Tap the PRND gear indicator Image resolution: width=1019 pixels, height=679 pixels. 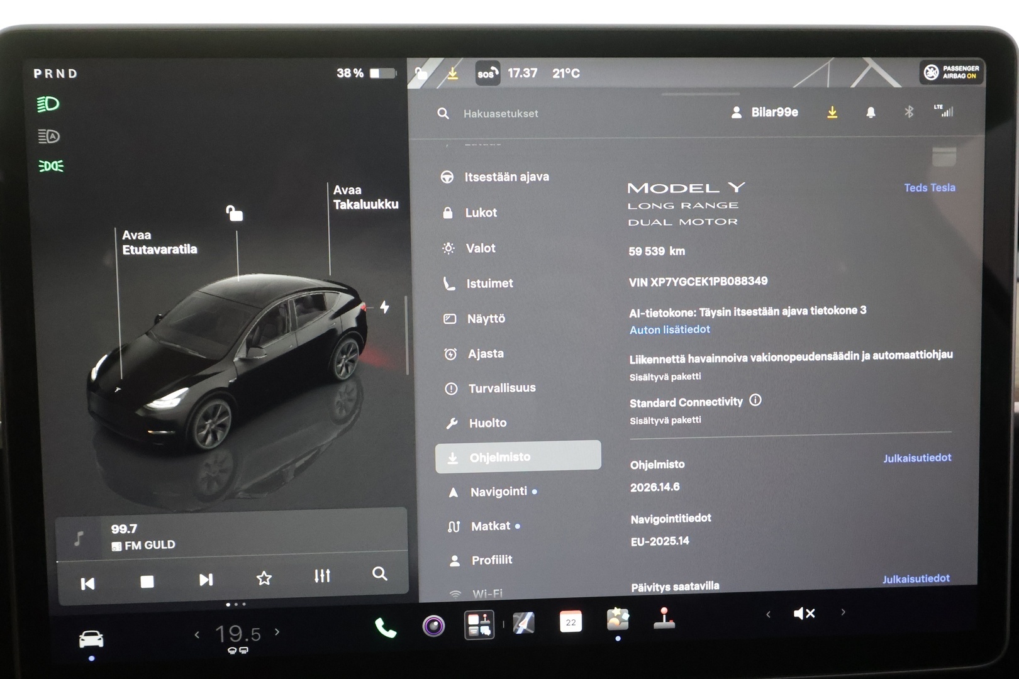point(55,74)
